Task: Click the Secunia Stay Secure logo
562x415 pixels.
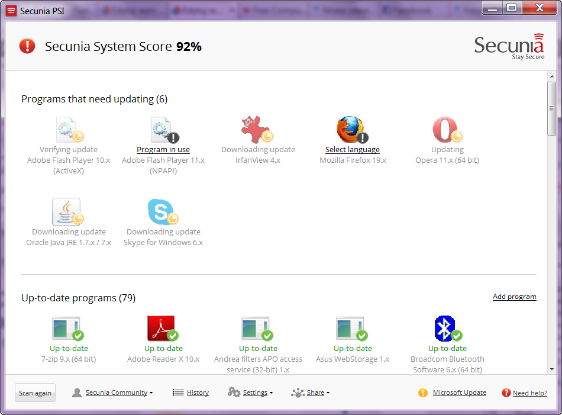Action: tap(509, 47)
